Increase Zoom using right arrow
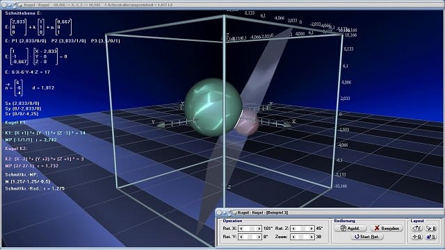Screen dimensions: 445x250 click(311, 237)
